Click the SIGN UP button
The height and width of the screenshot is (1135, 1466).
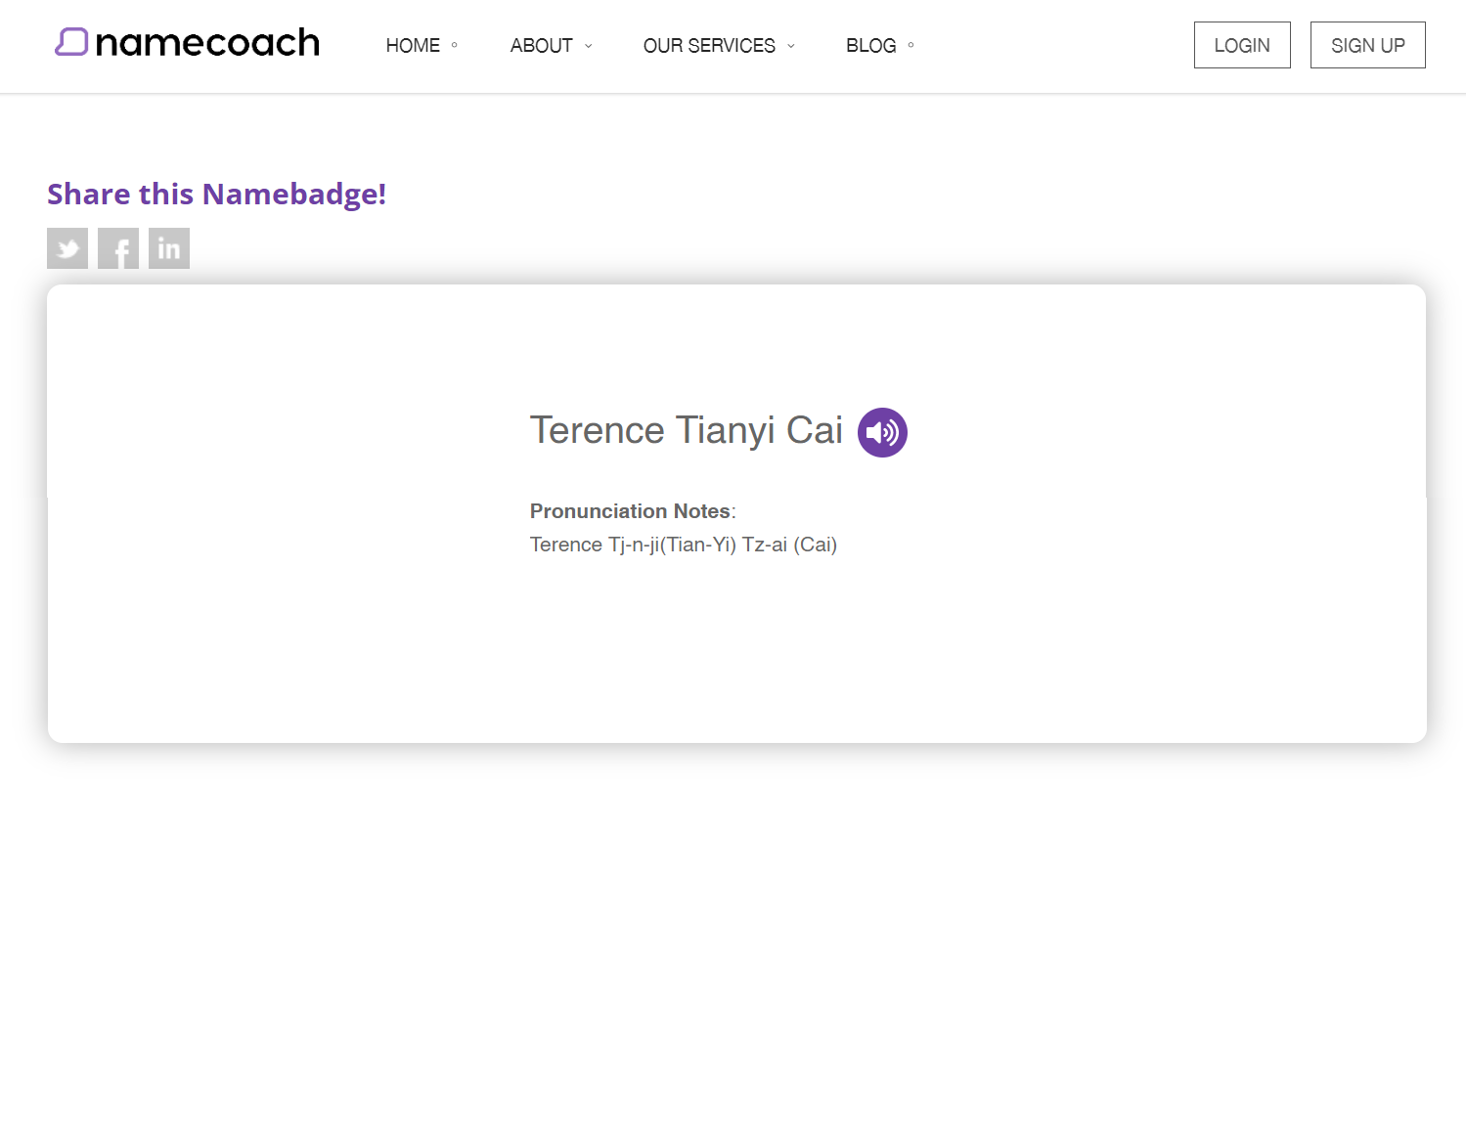point(1366,44)
